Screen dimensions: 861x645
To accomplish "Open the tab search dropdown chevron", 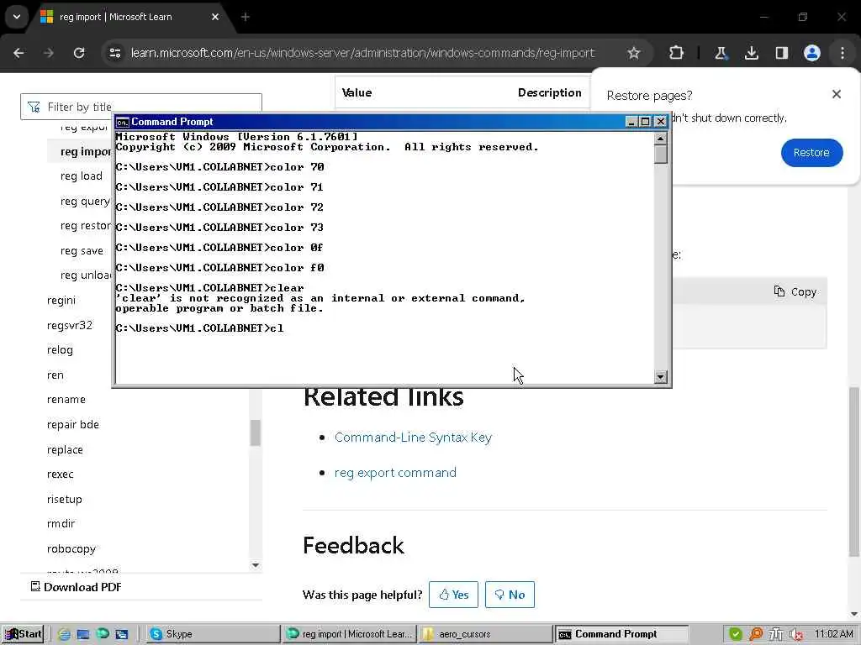I will [x=17, y=17].
